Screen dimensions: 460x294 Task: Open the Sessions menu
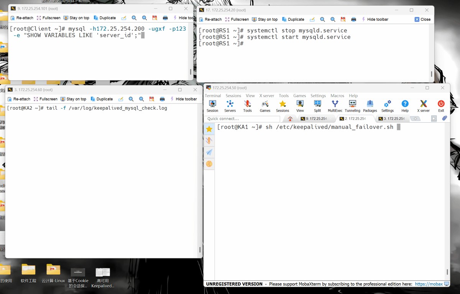233,95
